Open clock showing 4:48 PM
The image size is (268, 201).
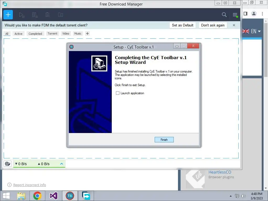[256, 196]
